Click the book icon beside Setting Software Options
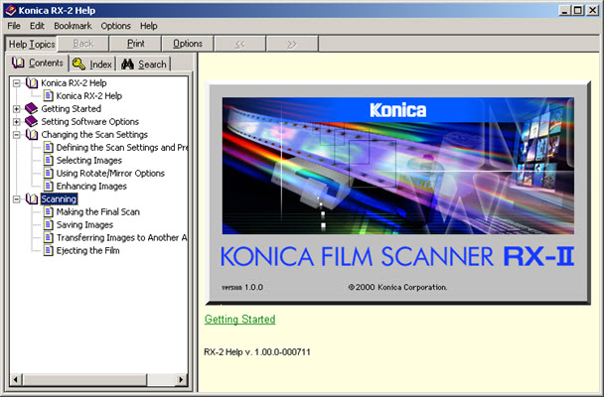This screenshot has width=604, height=397. pyautogui.click(x=31, y=122)
